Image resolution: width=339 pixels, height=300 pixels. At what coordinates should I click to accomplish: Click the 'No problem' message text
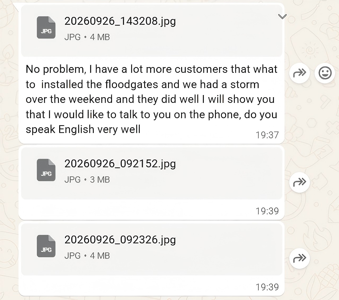(152, 99)
